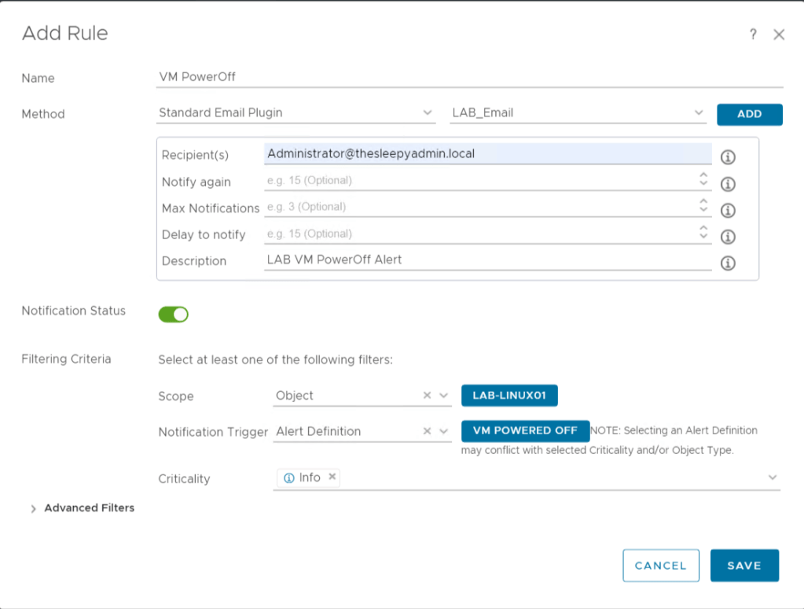Image resolution: width=804 pixels, height=609 pixels.
Task: Click info icon beside Delay to notify
Action: [x=728, y=237]
